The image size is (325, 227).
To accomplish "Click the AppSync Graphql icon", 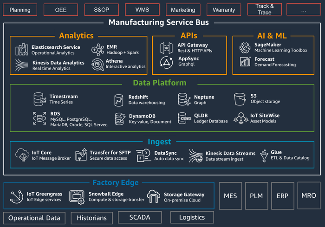I will point(166,62).
